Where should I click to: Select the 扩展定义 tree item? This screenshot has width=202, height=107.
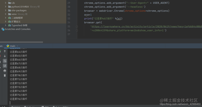(16, 22)
